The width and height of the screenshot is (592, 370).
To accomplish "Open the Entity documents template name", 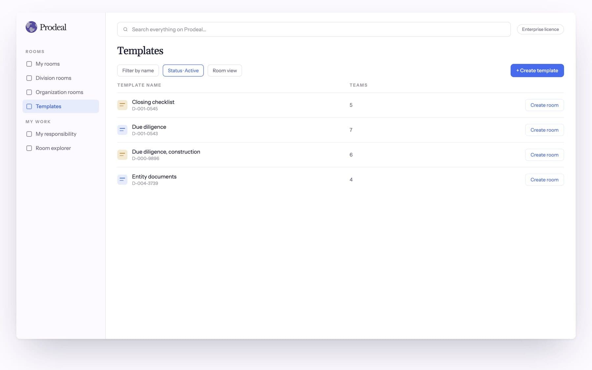I will (x=154, y=177).
